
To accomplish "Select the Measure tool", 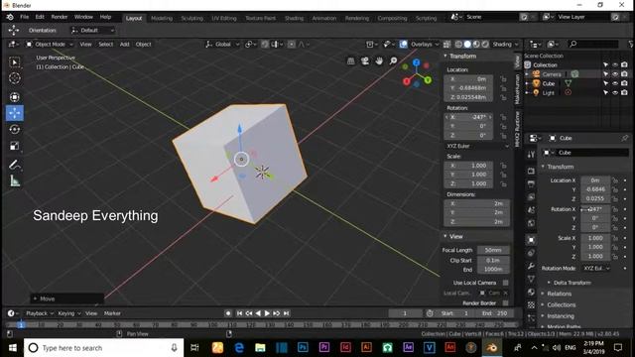I will coord(15,180).
